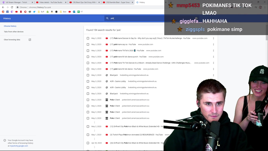This screenshot has width=268, height=151.
Task: Close the Black Ops tab
Action: click(x=99, y=3)
